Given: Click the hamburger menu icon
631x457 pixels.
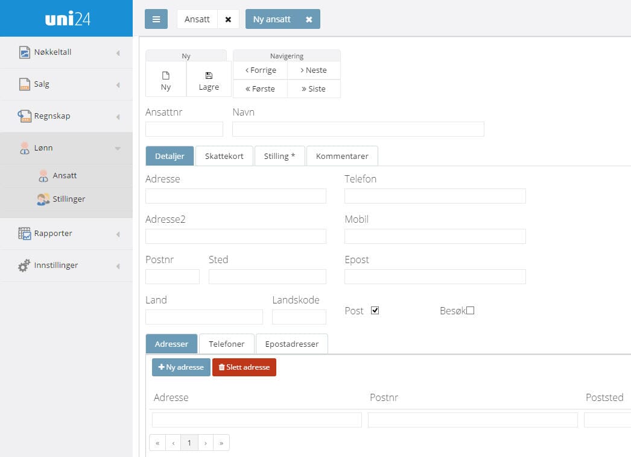Looking at the screenshot, I should coord(156,19).
